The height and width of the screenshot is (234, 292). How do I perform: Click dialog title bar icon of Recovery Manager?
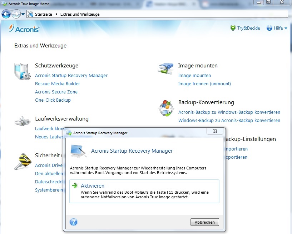point(69,133)
